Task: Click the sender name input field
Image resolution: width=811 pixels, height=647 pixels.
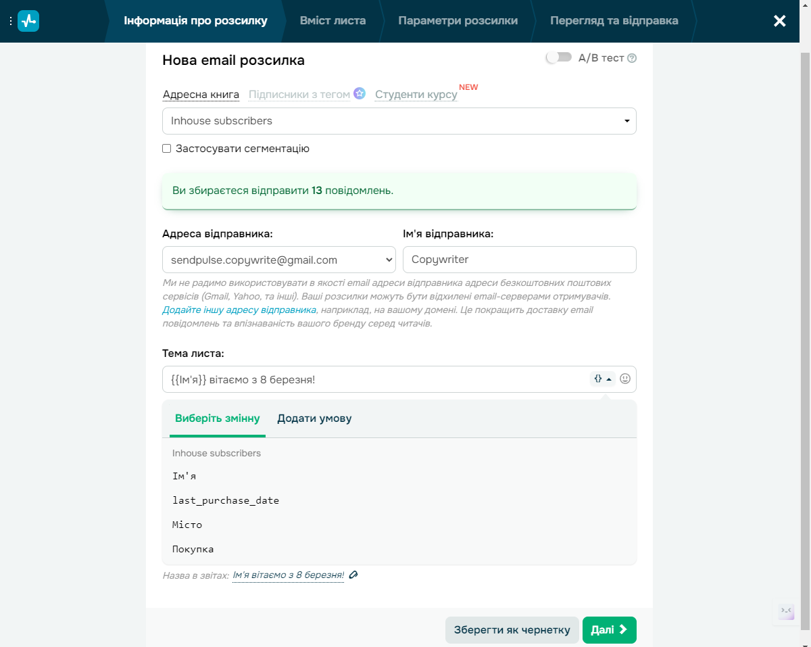Action: (519, 260)
